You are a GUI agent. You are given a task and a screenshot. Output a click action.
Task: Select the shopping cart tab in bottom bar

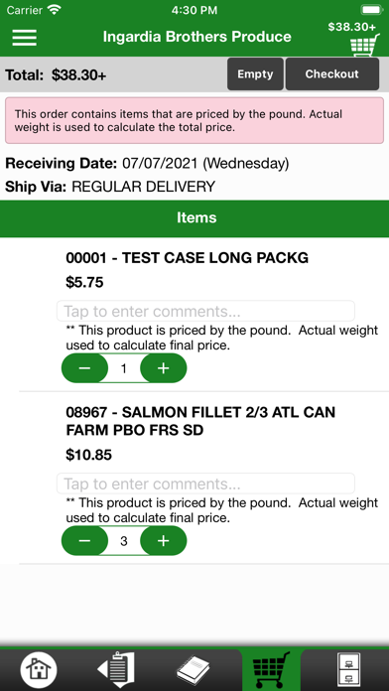coord(271,670)
